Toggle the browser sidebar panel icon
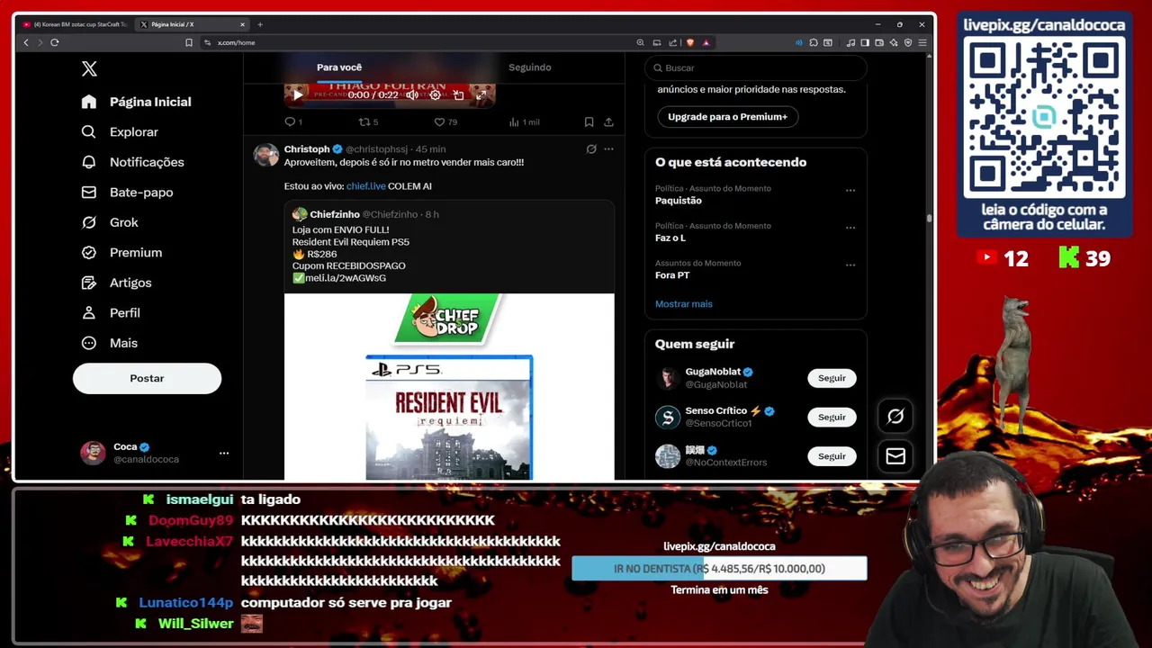Viewport: 1152px width, 648px height. coord(865,42)
